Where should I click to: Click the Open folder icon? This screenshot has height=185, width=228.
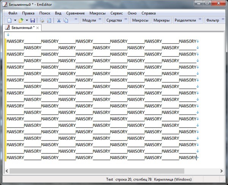[x=21, y=20]
